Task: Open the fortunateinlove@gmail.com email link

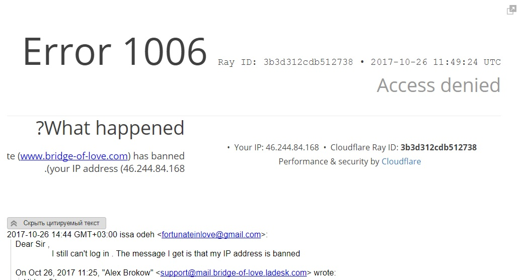Action: coord(211,234)
